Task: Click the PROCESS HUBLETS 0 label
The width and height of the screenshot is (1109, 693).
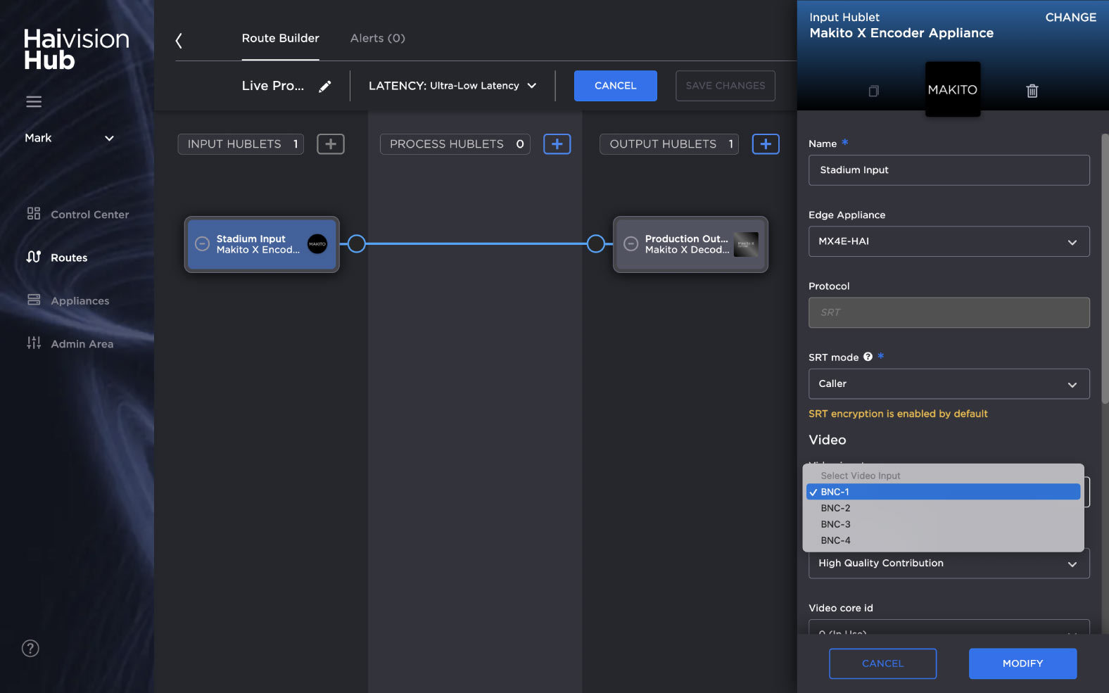Action: pyautogui.click(x=455, y=144)
